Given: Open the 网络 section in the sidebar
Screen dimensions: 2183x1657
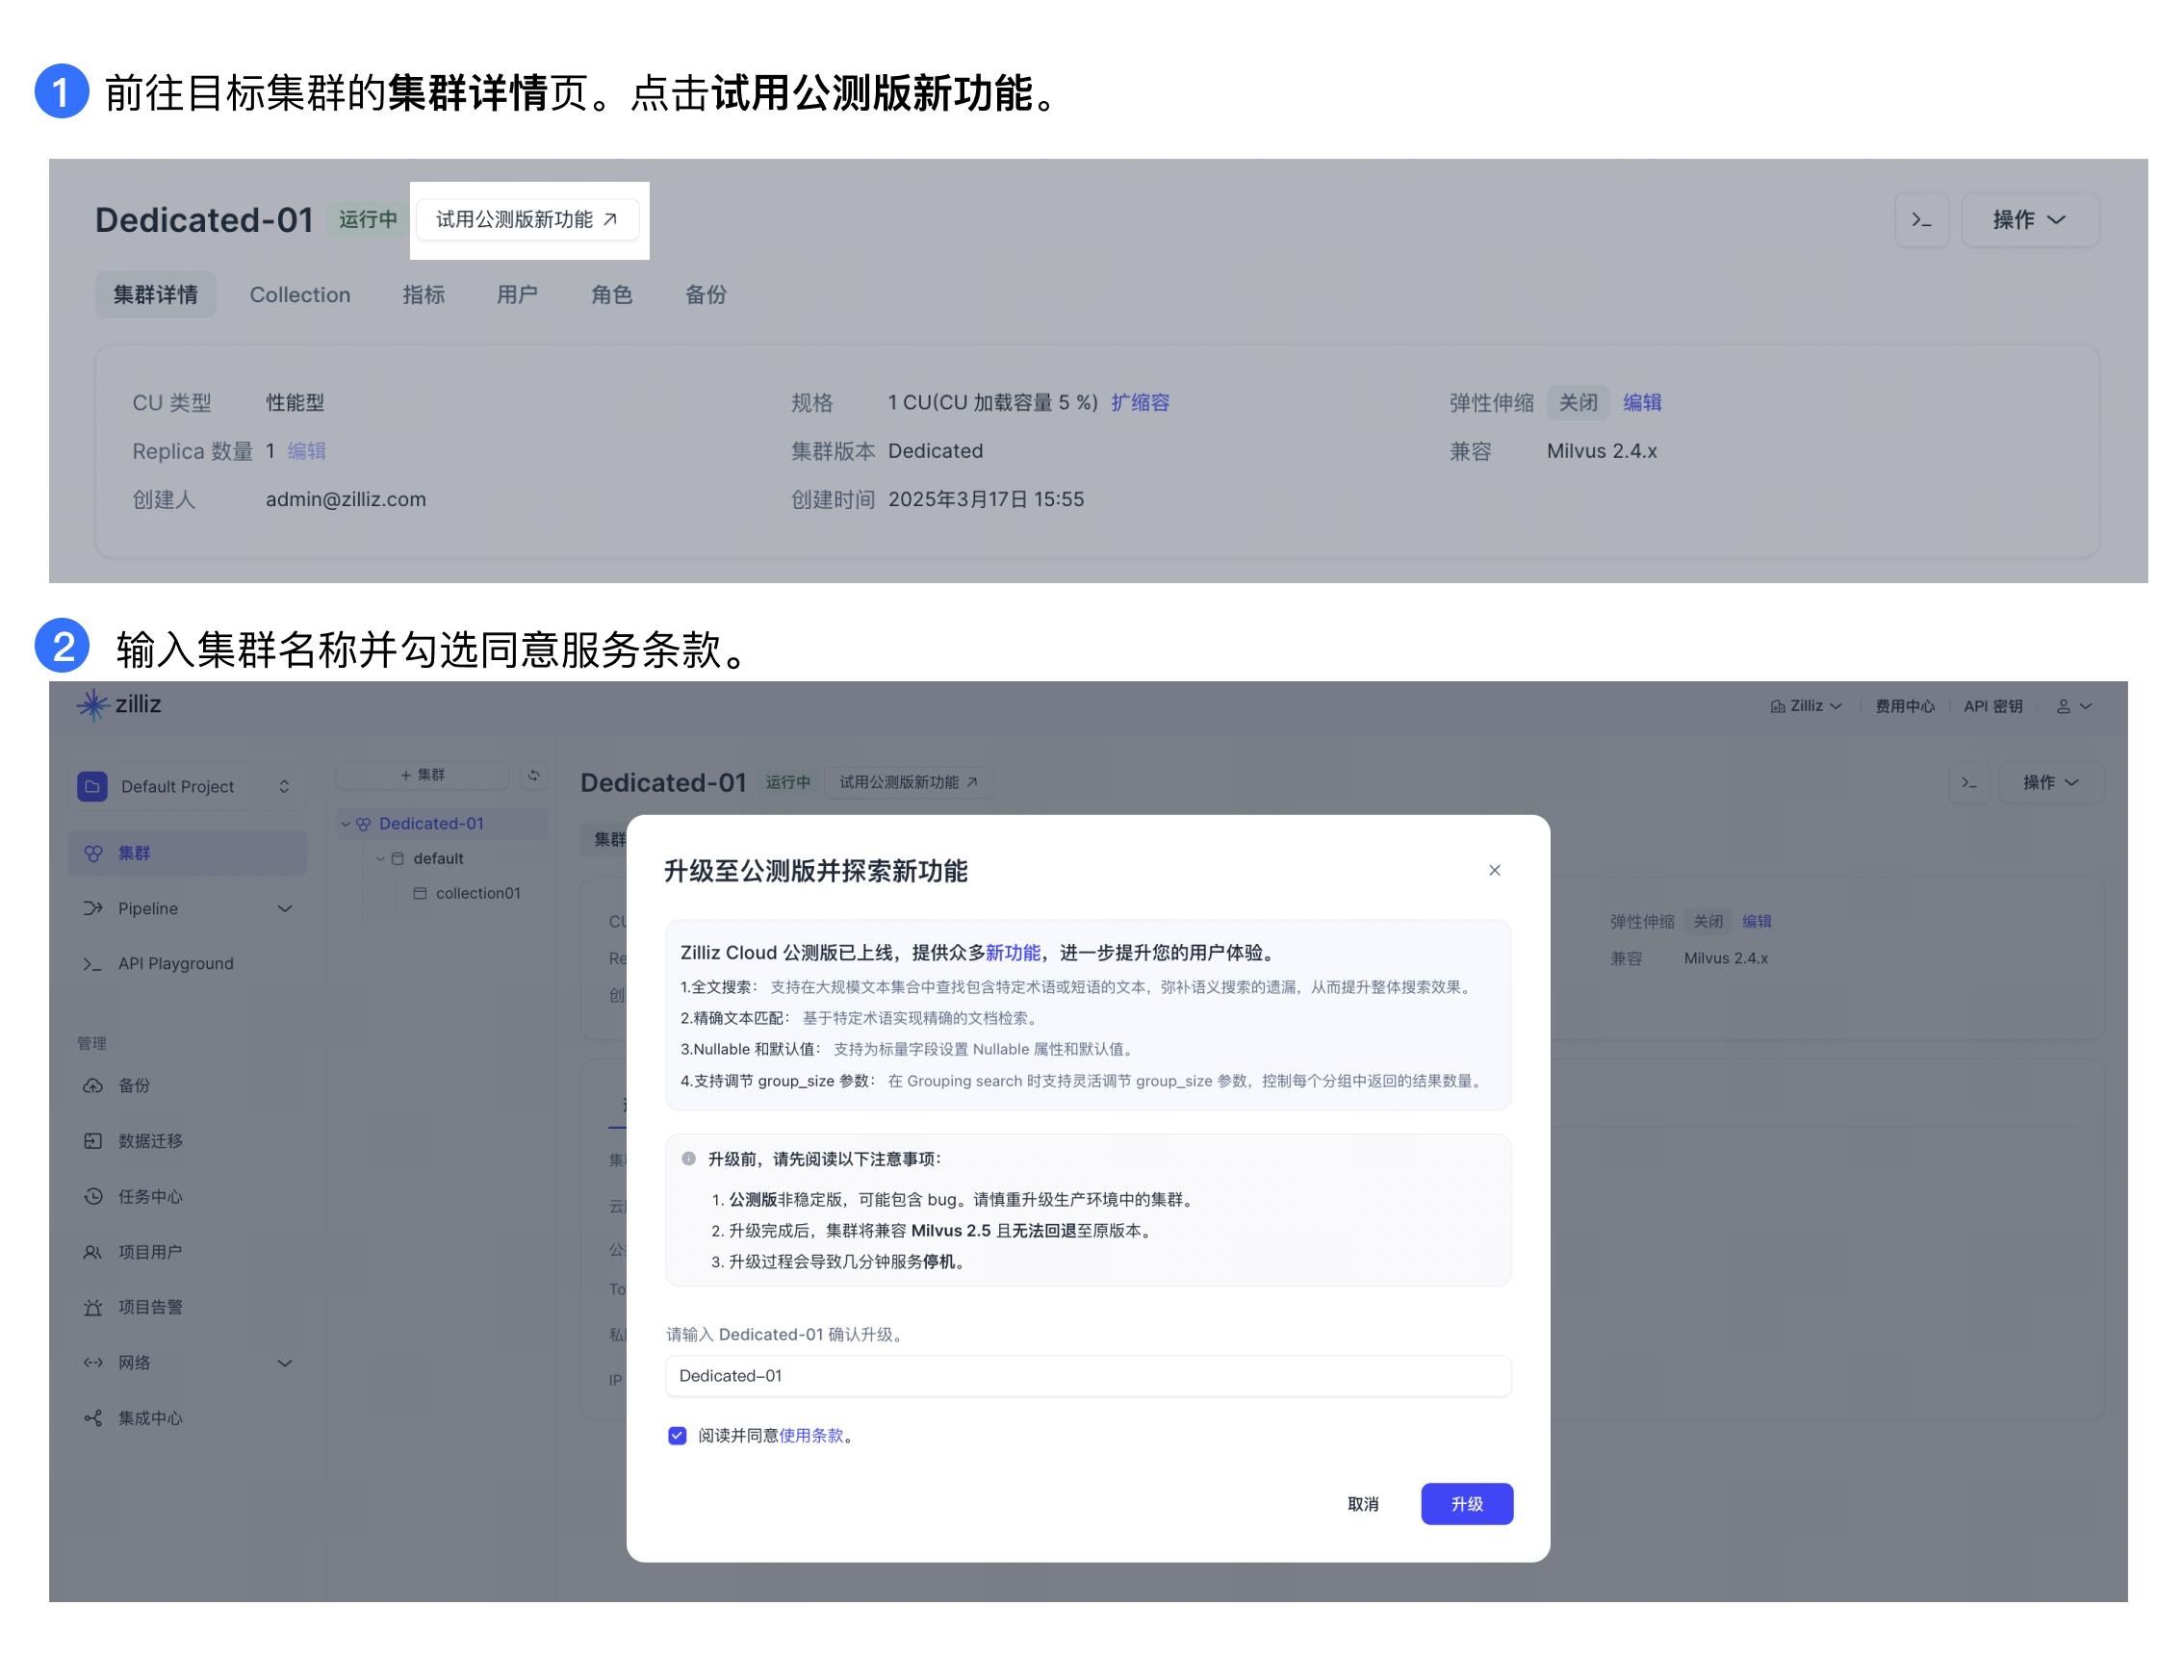Looking at the screenshot, I should coord(133,1363).
